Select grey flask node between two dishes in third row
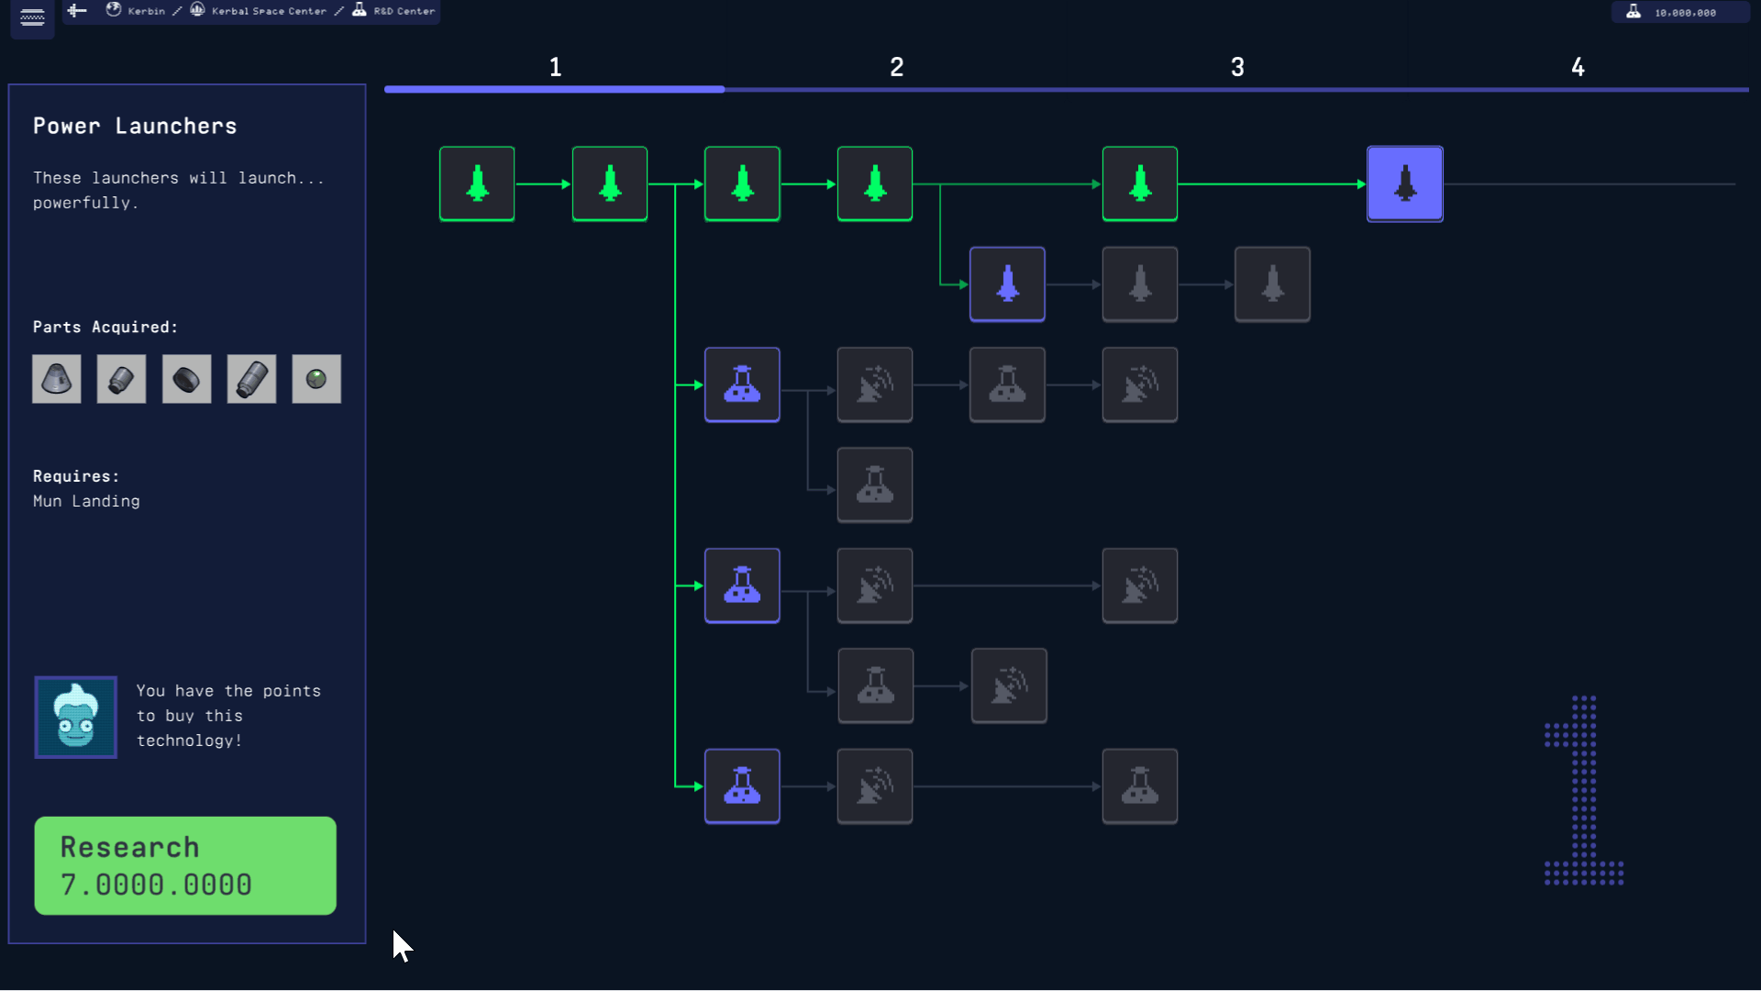1761x991 pixels. [1007, 384]
